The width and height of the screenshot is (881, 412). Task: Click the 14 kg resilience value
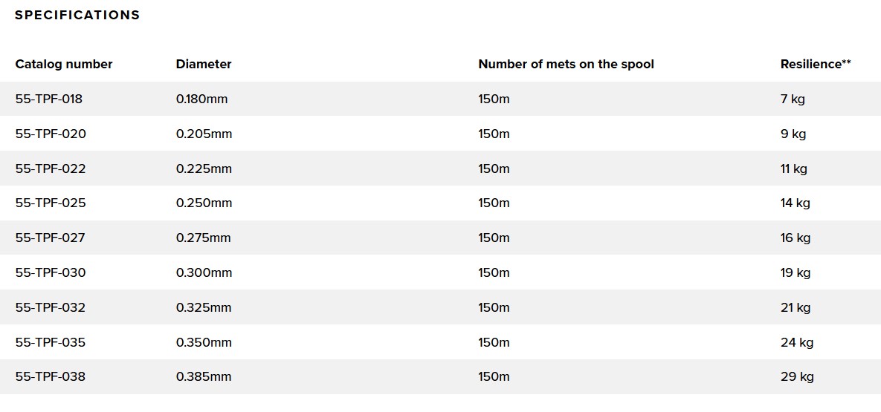796,203
